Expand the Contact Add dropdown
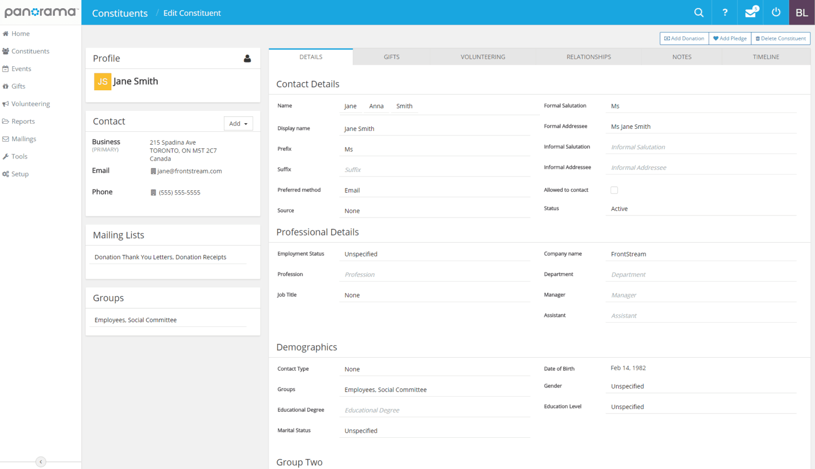Screen dimensions: 815x469 point(238,124)
